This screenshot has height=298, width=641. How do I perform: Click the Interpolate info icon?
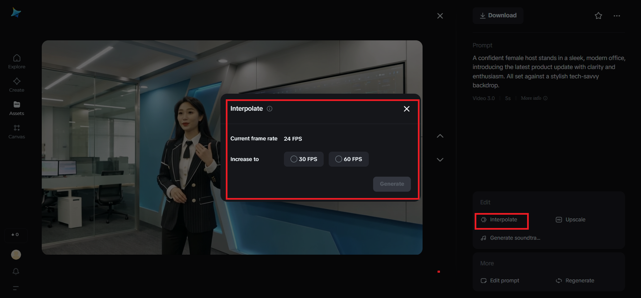tap(270, 109)
